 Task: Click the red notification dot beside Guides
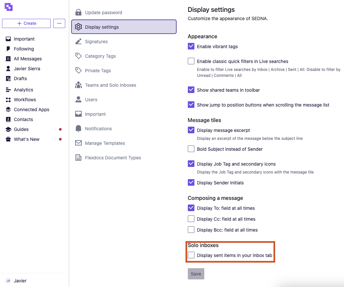tap(60, 129)
